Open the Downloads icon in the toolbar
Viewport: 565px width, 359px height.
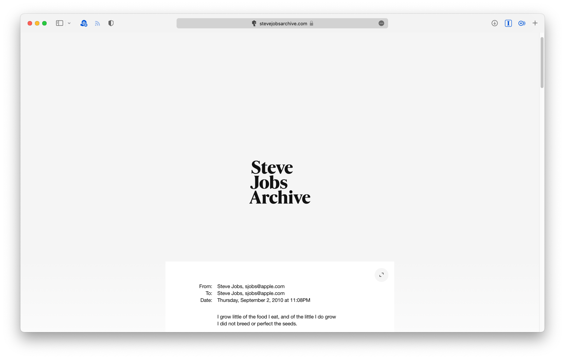[494, 23]
